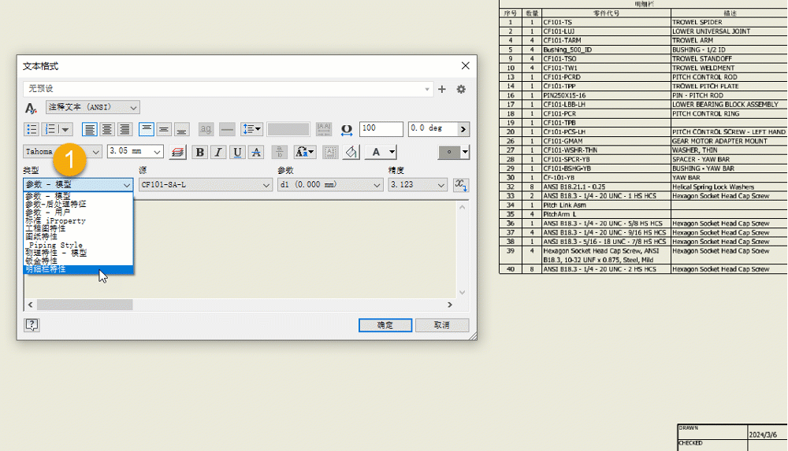The height and width of the screenshot is (451, 788).
Task: Open the text case change dropdown
Action: point(304,152)
